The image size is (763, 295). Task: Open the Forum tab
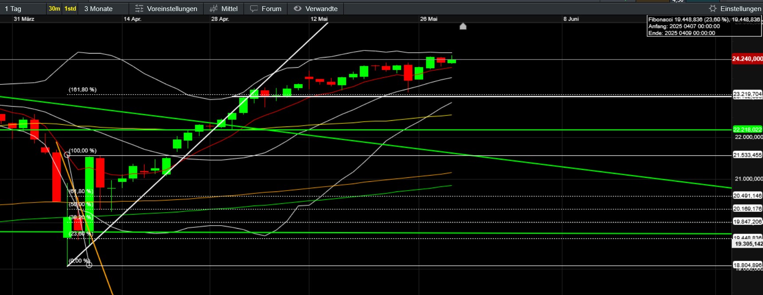point(271,8)
